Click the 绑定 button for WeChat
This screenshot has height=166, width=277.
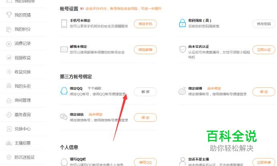[145, 117]
